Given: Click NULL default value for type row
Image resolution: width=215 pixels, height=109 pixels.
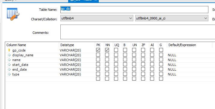Looking at the screenshot, I should pyautogui.click(x=172, y=74).
